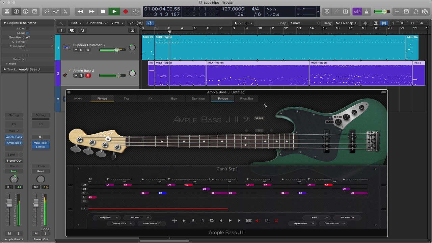This screenshot has height=243, width=432.
Task: Show the Mixer button in control bar
Action: point(56,11)
